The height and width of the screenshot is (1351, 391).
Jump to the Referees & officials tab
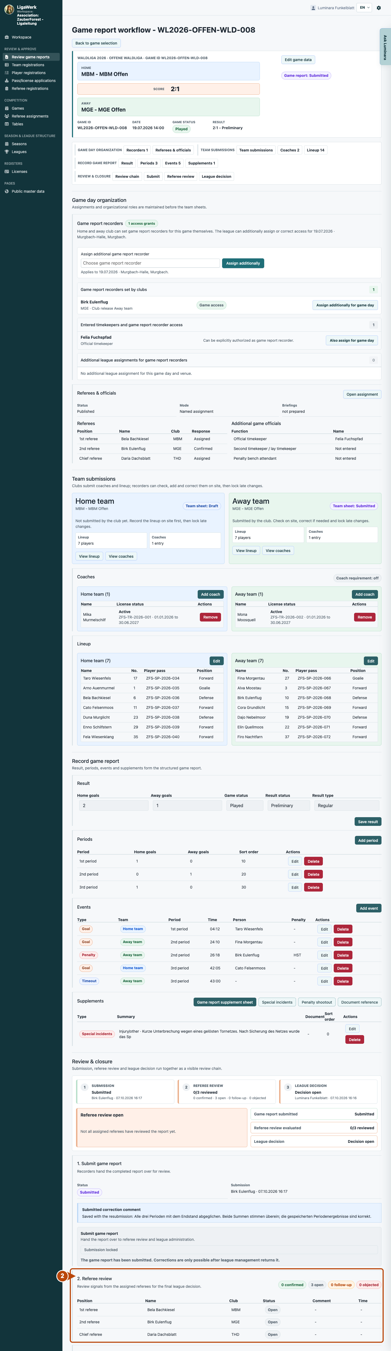pos(173,150)
